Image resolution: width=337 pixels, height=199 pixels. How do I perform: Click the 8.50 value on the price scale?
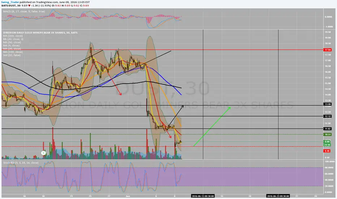[x=327, y=157]
